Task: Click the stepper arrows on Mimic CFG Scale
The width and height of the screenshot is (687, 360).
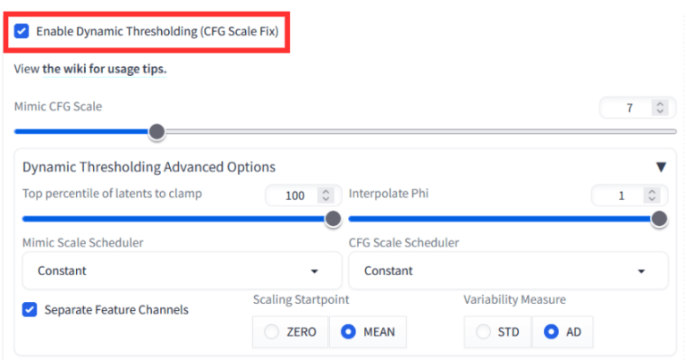Action: tap(660, 108)
